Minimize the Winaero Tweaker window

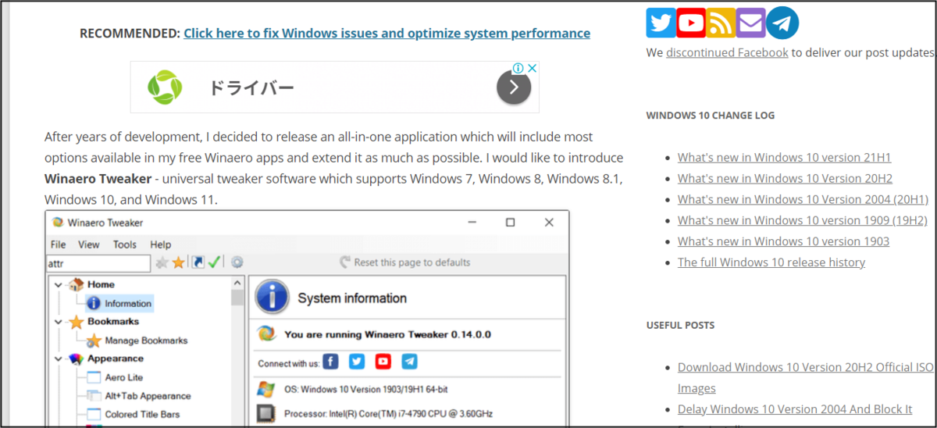[473, 223]
